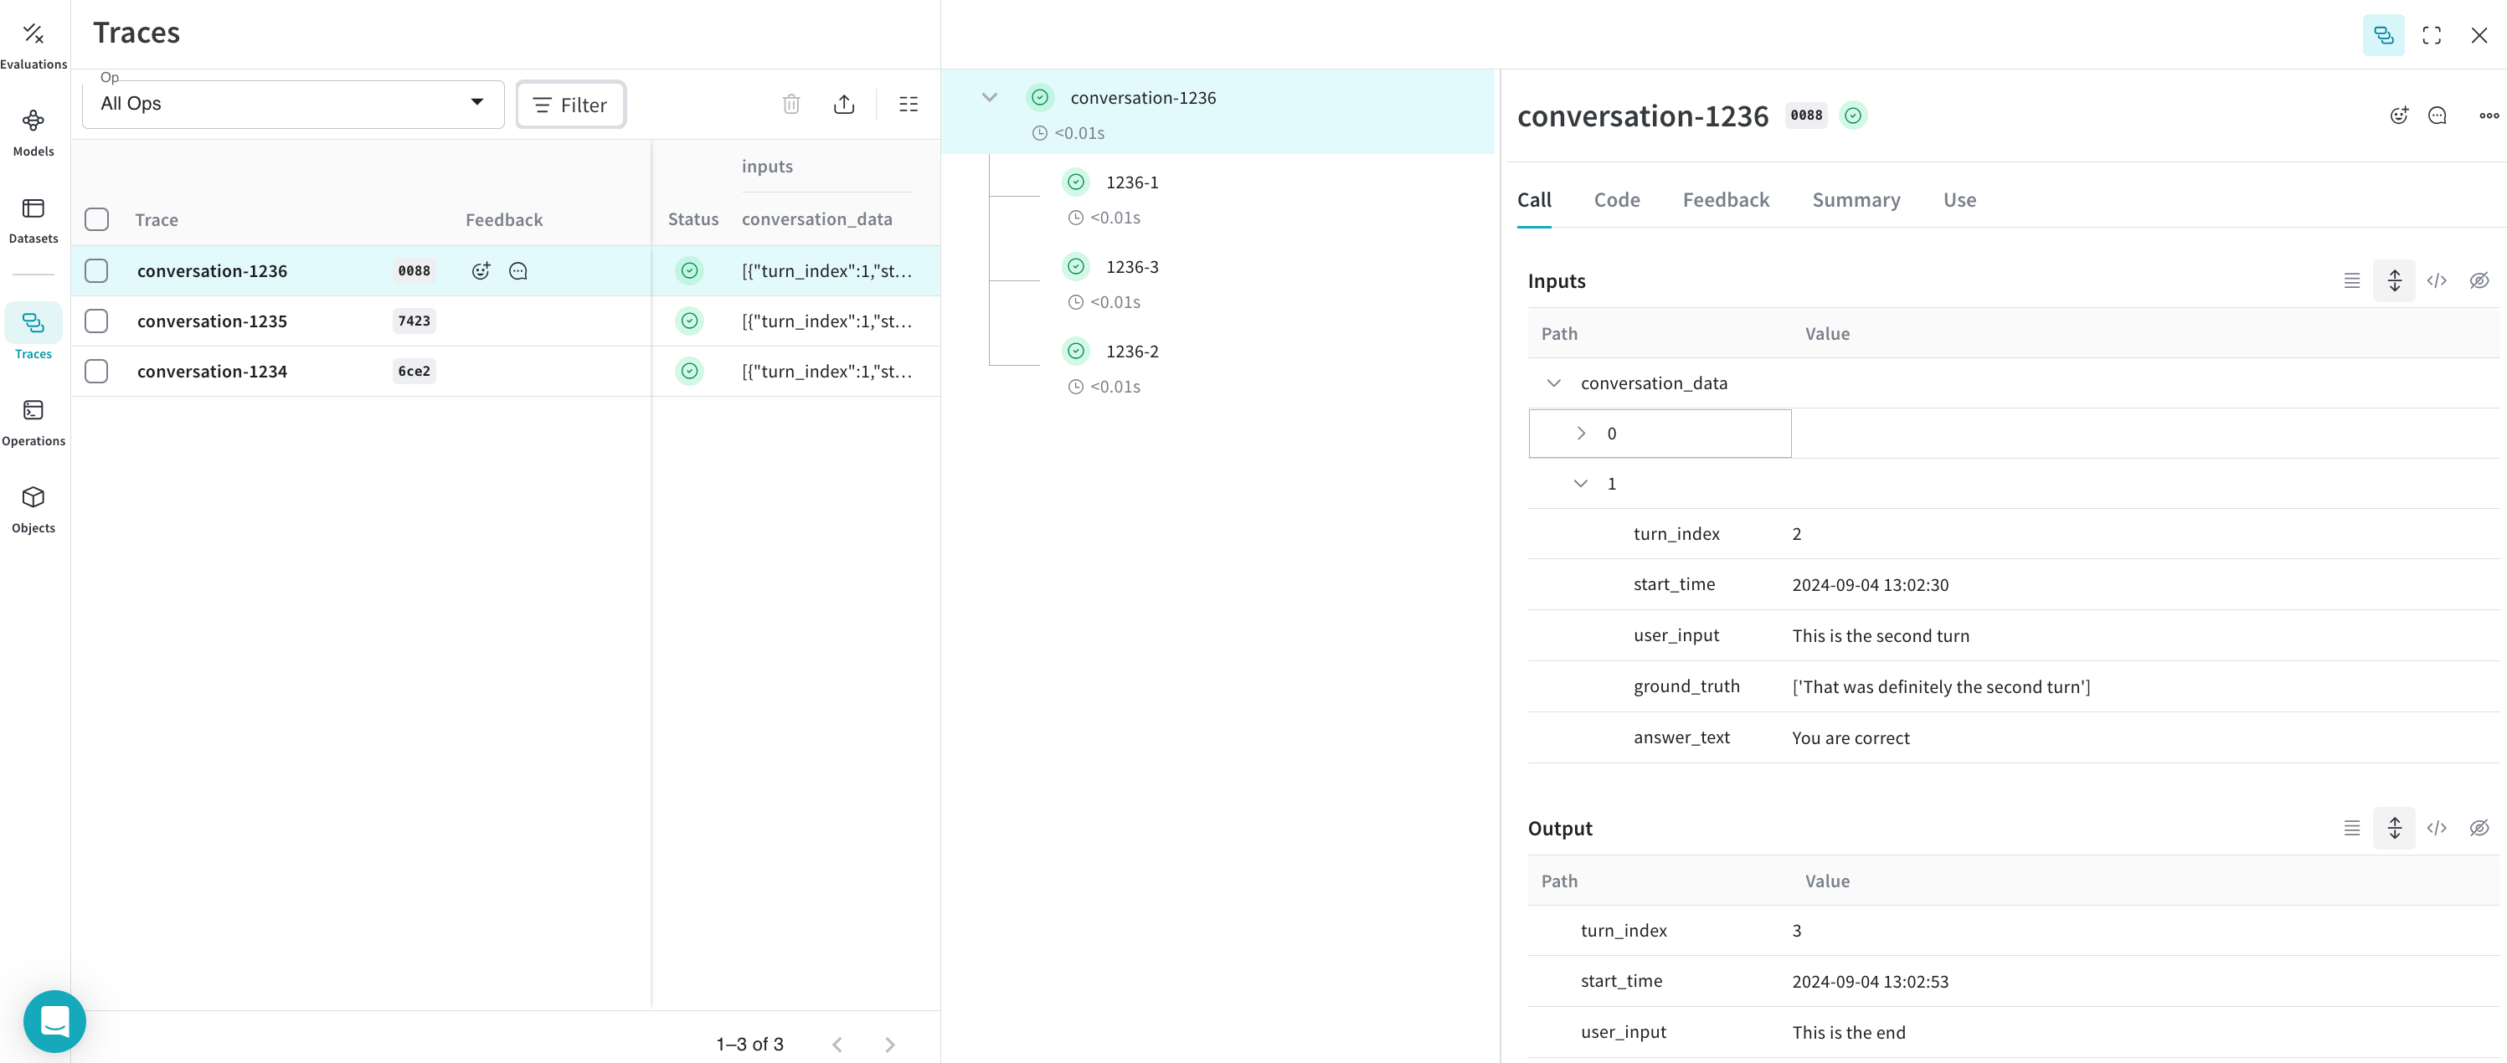Add emoji reaction in detail header
This screenshot has height=1063, width=2507.
click(2399, 116)
